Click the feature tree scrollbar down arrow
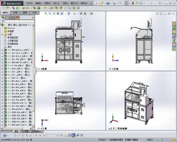The width and height of the screenshot is (177, 142). [33, 126]
